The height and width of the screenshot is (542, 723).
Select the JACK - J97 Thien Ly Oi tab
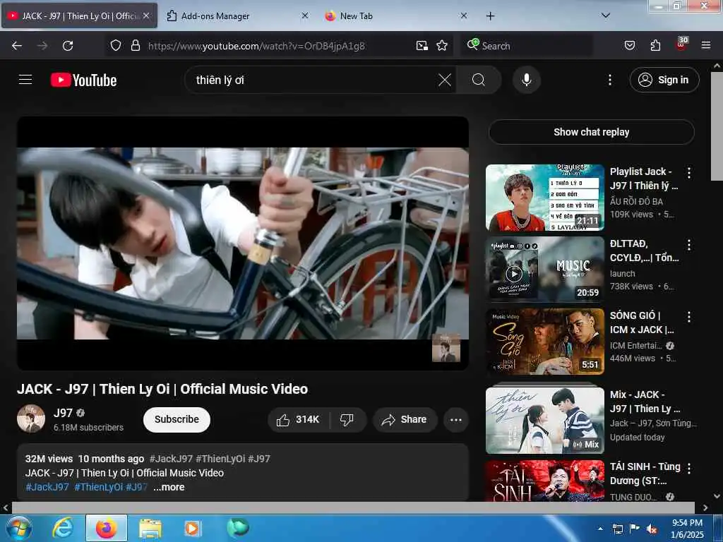79,16
